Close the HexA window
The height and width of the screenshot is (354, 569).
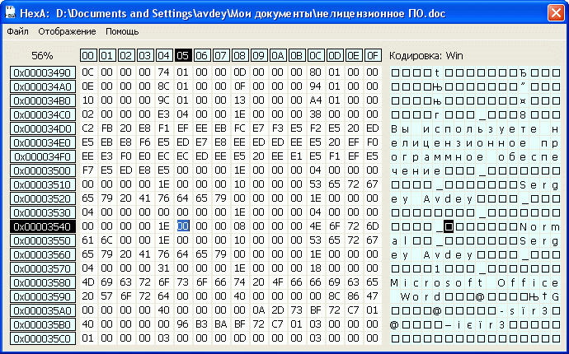pyautogui.click(x=555, y=10)
